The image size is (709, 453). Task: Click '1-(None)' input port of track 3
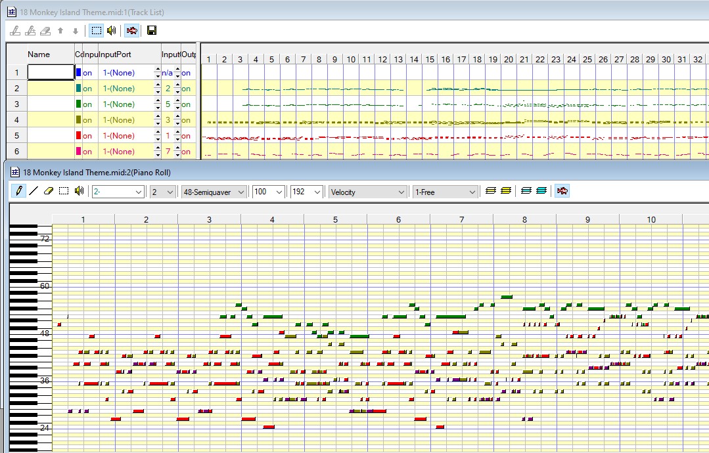pos(118,104)
